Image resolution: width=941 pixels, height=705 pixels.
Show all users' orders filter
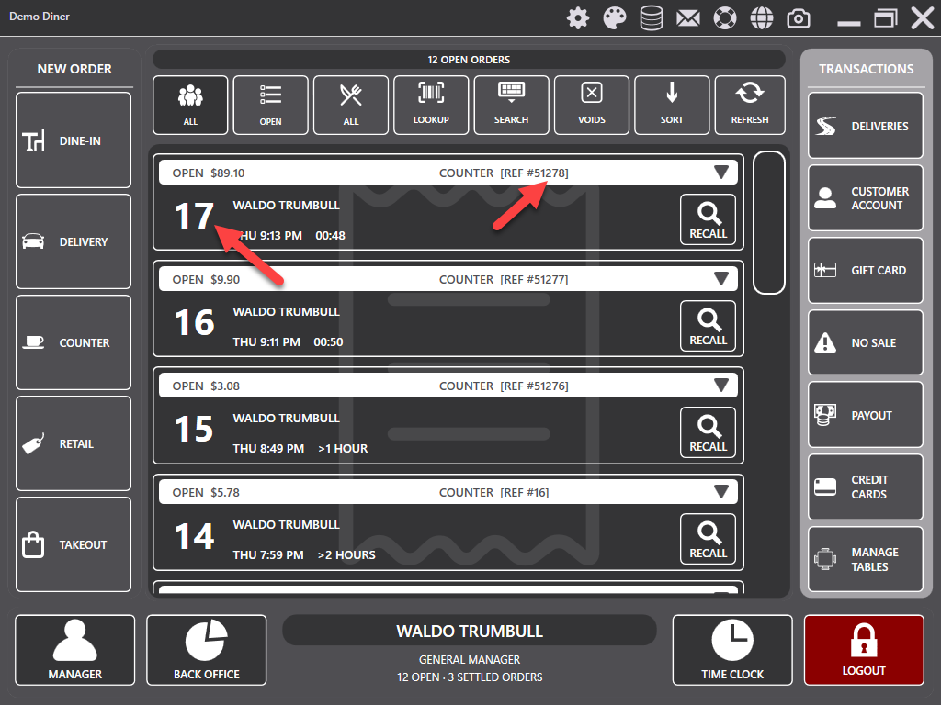coord(190,104)
